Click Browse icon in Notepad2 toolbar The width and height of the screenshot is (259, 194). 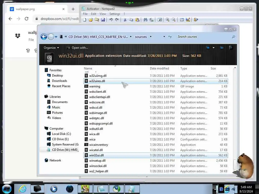[x=97, y=20]
